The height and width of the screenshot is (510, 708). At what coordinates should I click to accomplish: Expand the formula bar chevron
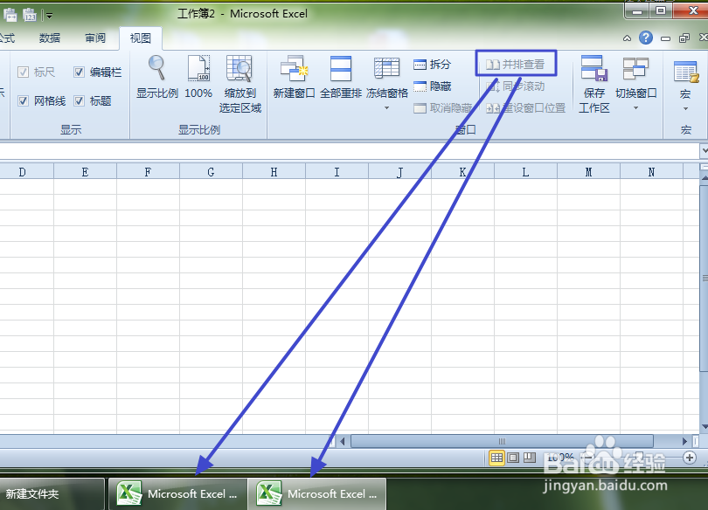(704, 150)
